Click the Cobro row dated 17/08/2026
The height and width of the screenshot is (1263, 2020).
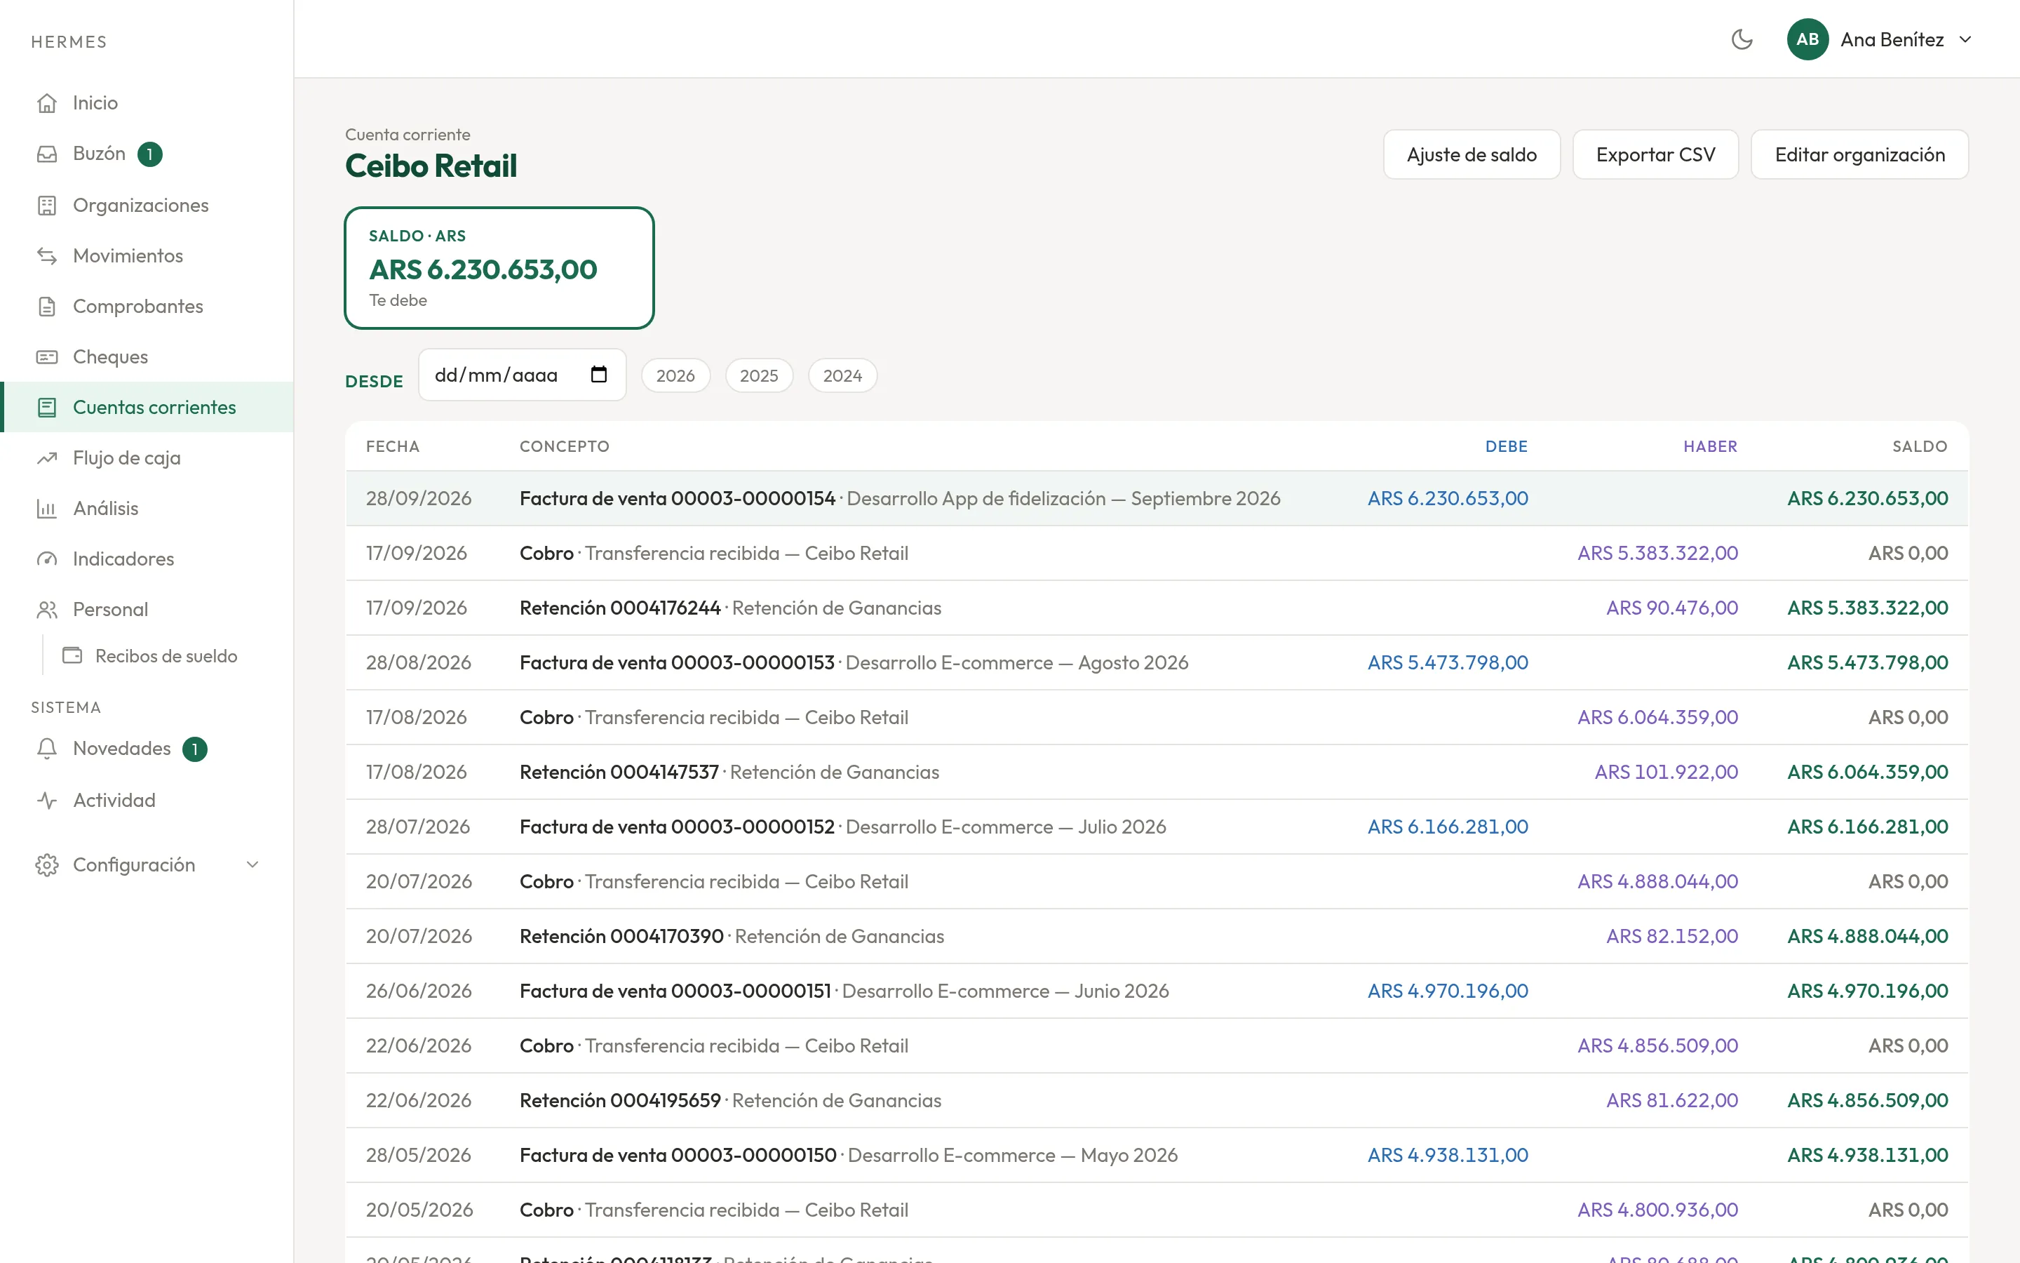[1157, 718]
